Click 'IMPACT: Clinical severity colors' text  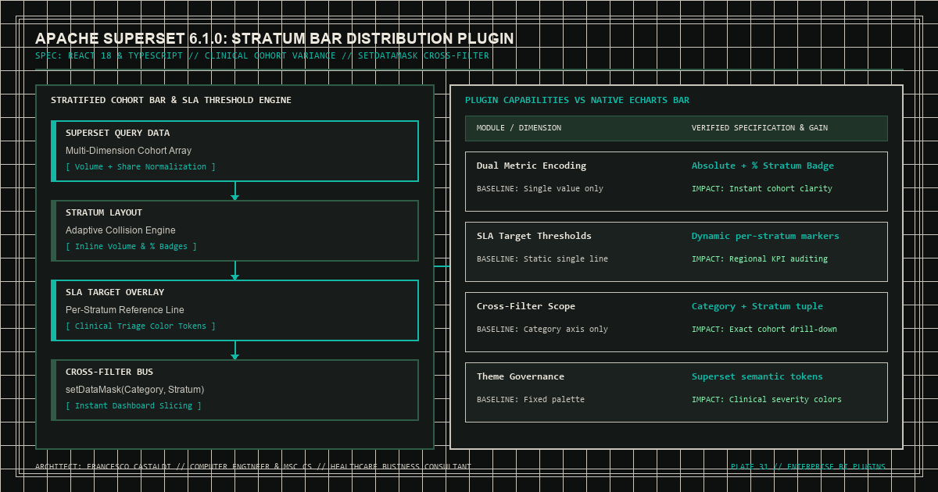click(767, 400)
